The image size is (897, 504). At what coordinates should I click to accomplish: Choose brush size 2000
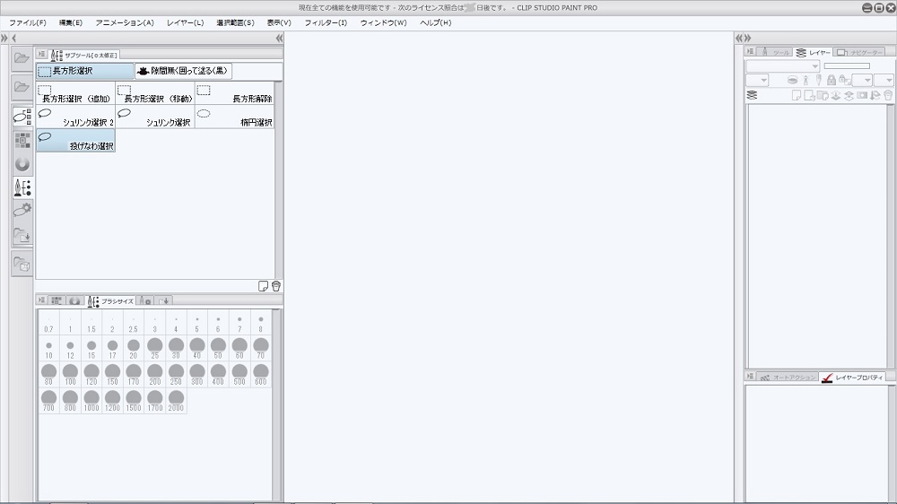tap(176, 401)
